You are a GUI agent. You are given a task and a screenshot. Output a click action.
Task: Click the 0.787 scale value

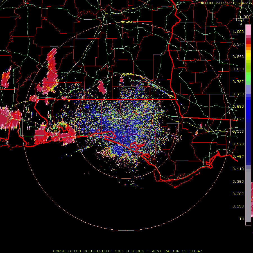tap(238, 82)
